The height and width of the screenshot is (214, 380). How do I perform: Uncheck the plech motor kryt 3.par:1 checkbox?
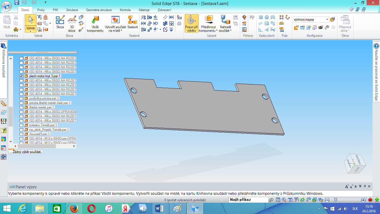(21, 76)
